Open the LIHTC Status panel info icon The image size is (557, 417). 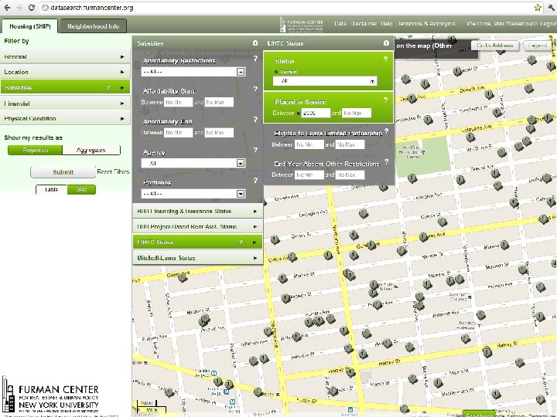(x=386, y=43)
